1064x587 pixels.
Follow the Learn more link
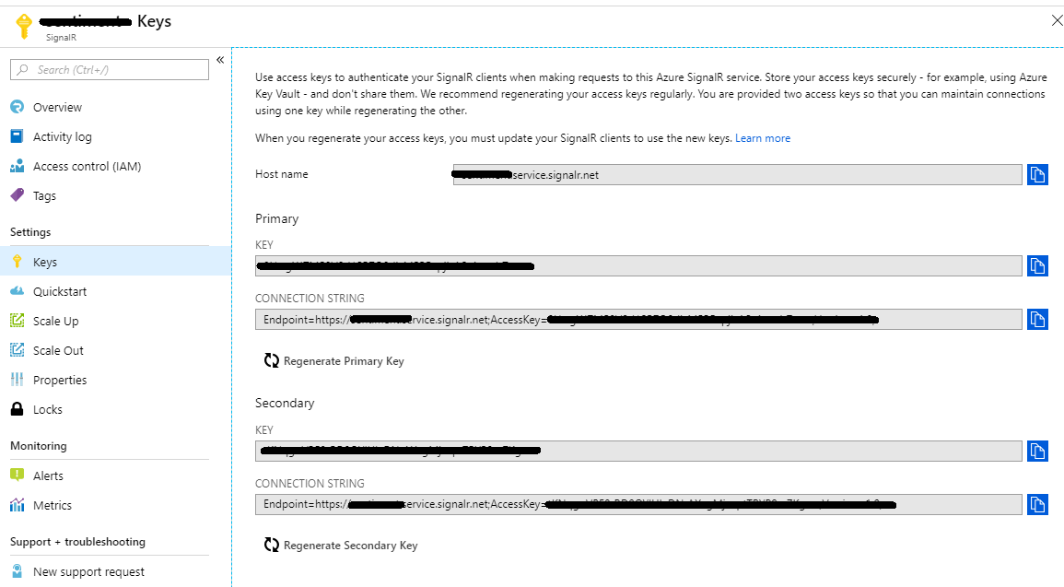click(763, 138)
